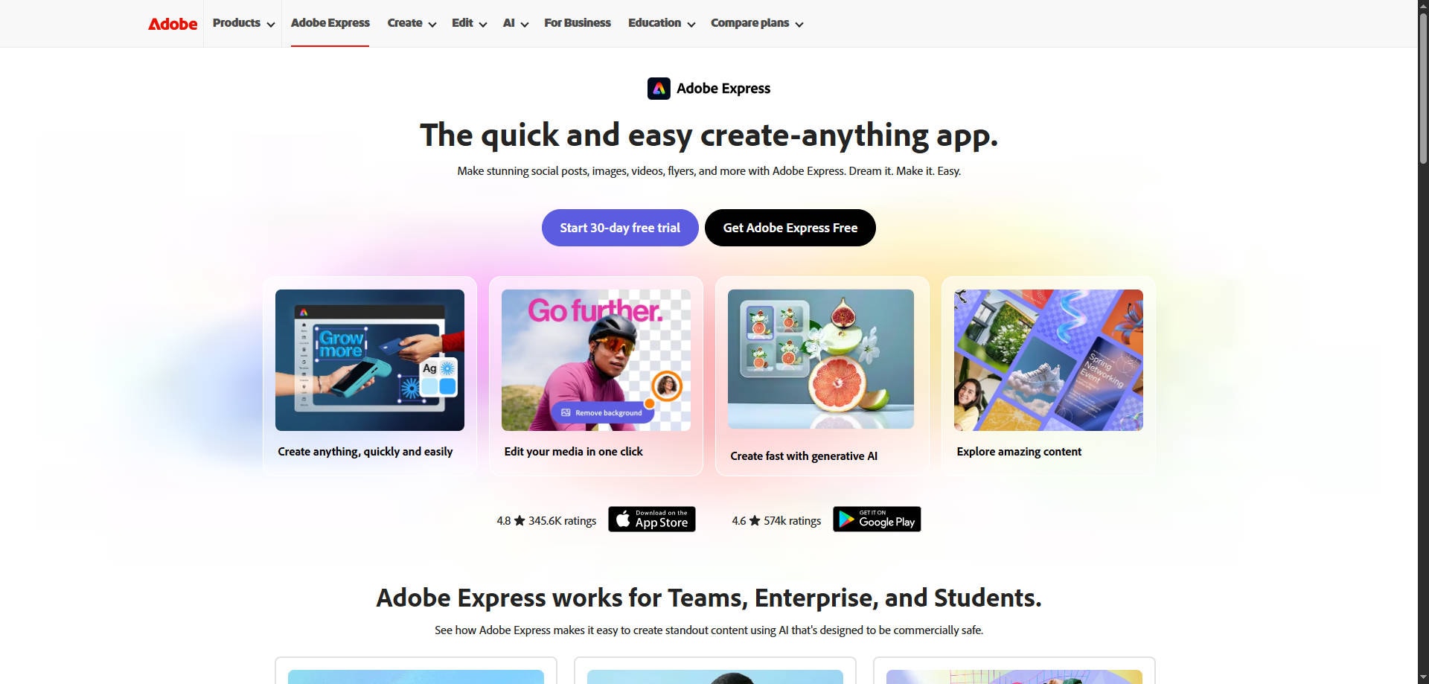
Task: Click the star beside 574k ratings
Action: [755, 521]
